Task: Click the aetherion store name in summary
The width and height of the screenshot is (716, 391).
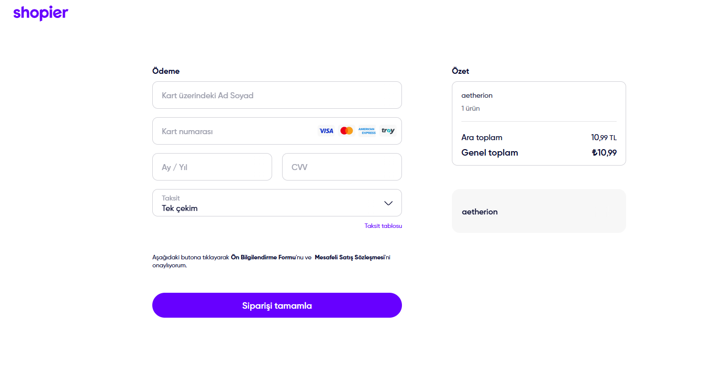Action: pos(477,95)
